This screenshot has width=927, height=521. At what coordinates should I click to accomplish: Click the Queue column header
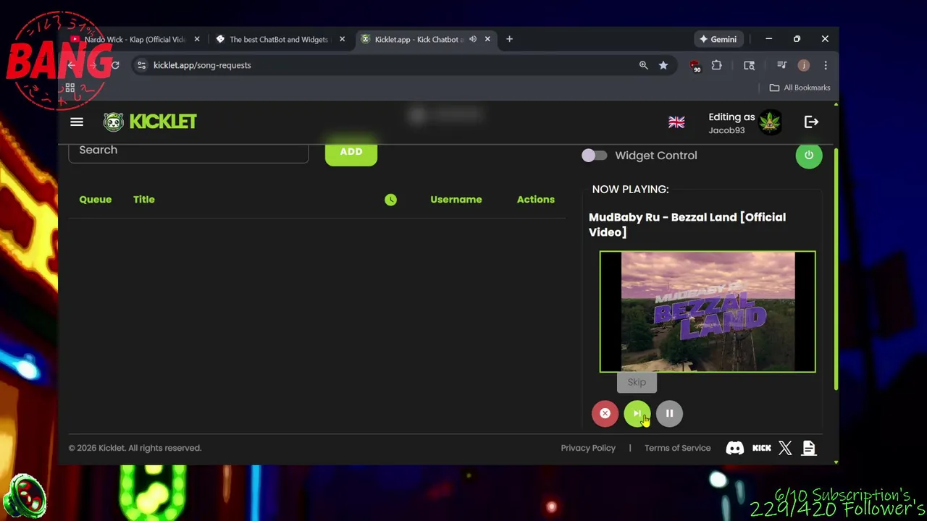pos(96,200)
